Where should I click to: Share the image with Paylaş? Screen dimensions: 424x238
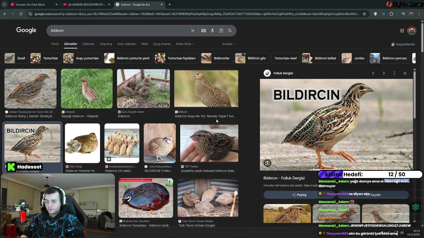click(x=299, y=195)
